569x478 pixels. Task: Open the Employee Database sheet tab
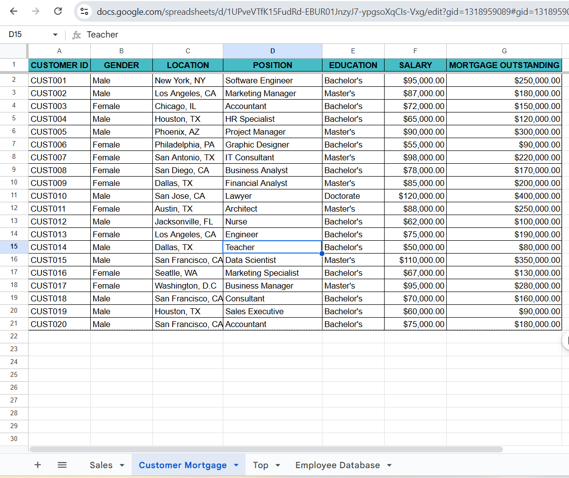(x=337, y=465)
